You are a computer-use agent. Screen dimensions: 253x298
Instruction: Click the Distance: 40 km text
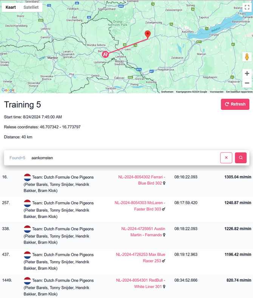tap(18, 137)
